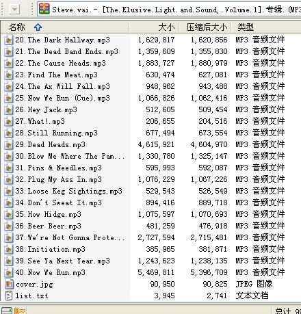Click the drive icon in status bar

click(7, 311)
